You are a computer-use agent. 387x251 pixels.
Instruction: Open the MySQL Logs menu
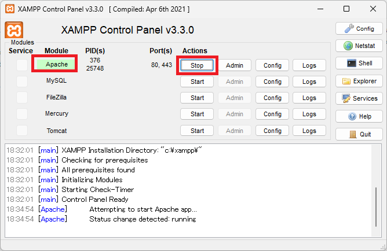(x=309, y=82)
